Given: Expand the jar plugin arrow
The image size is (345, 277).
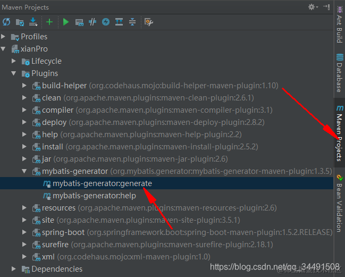Looking at the screenshot, I should click(x=24, y=159).
